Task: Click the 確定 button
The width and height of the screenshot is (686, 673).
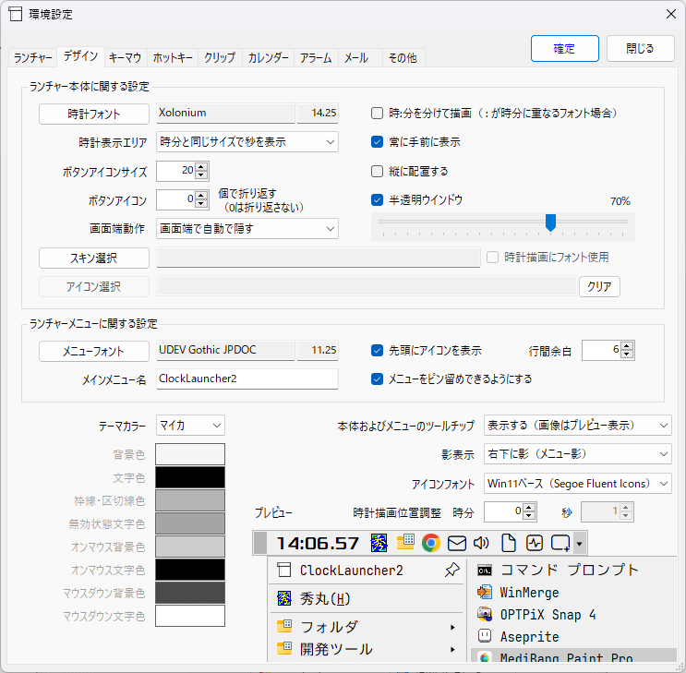Action: click(x=564, y=49)
